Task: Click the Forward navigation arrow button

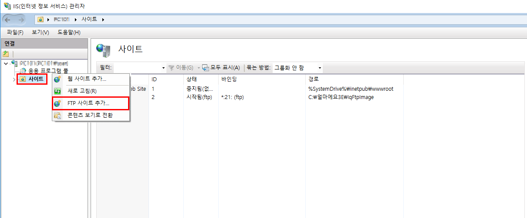Action: click(x=21, y=20)
